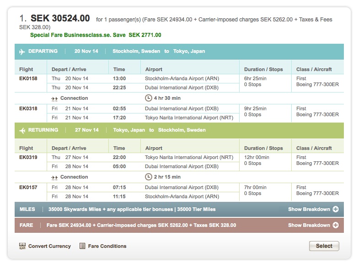Screen dimensions: 364x267
Task: Open the Fare Conditions link
Action: 107,246
